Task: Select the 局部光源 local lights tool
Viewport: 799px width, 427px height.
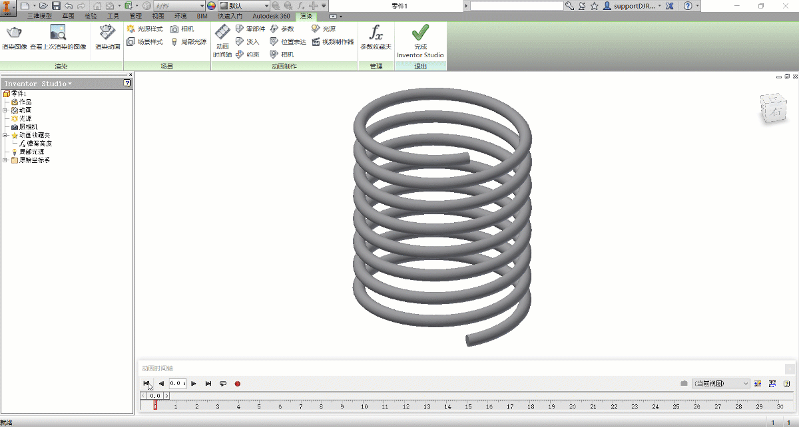Action: pos(188,41)
